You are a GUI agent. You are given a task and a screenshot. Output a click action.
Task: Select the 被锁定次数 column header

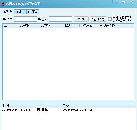coord(107,26)
